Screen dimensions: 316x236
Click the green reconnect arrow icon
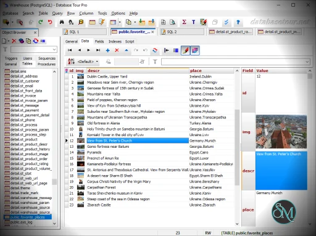tap(41, 22)
